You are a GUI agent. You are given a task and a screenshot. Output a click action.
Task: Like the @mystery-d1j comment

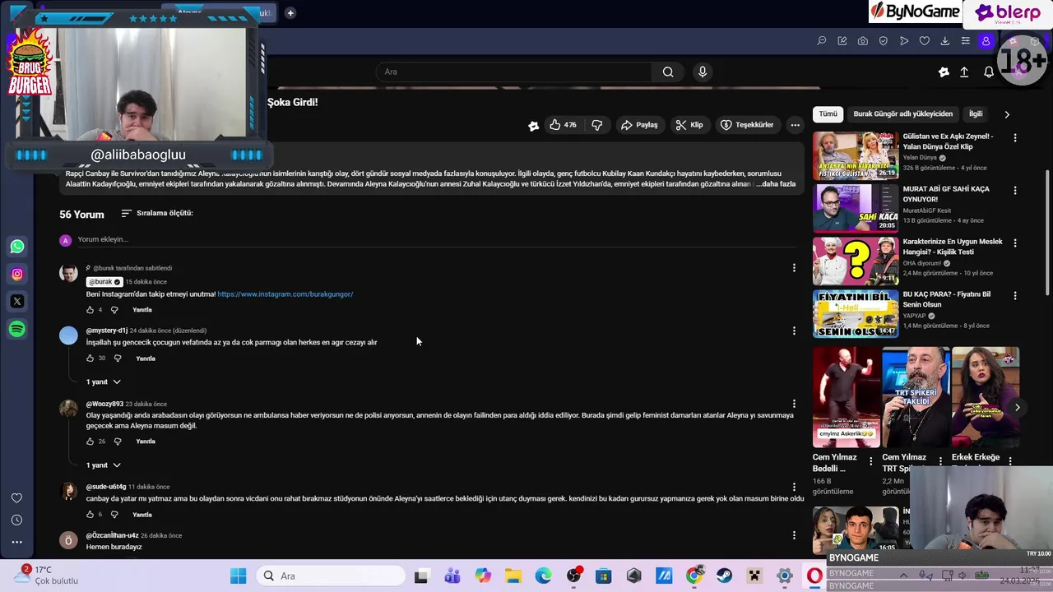tap(90, 358)
